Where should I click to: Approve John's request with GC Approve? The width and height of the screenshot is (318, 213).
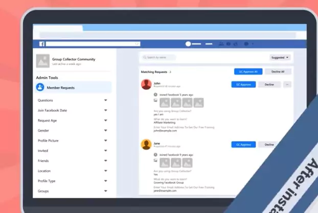point(243,84)
